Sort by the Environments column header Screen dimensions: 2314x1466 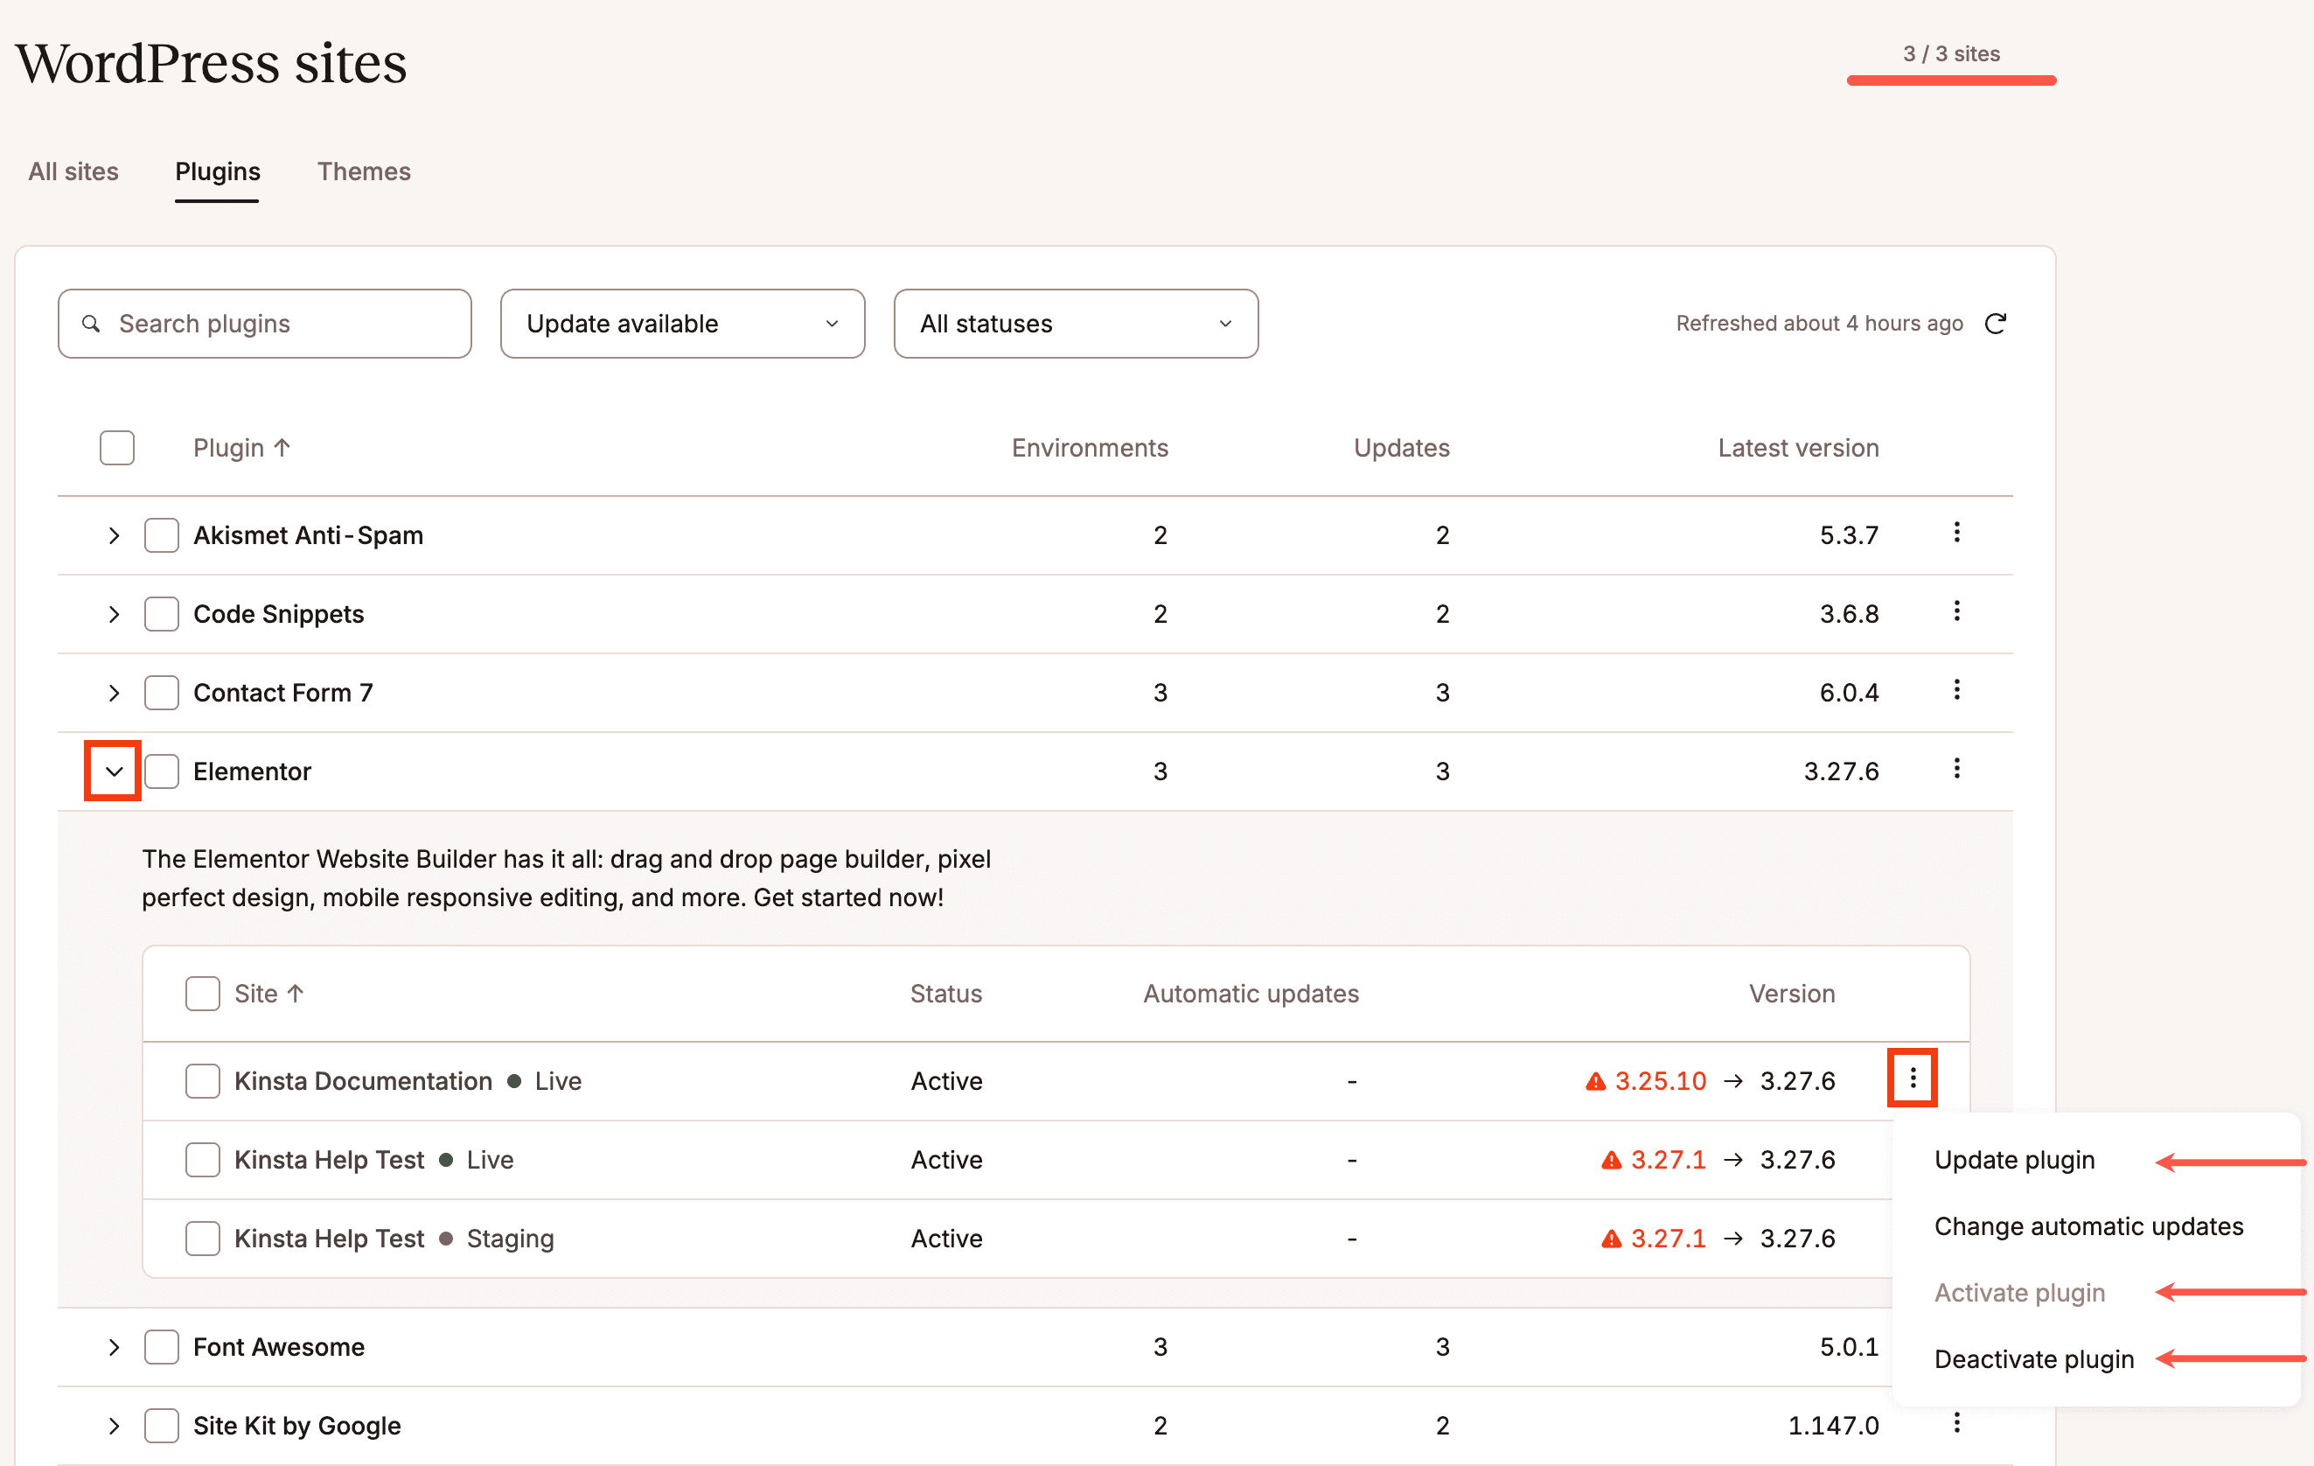click(1090, 448)
